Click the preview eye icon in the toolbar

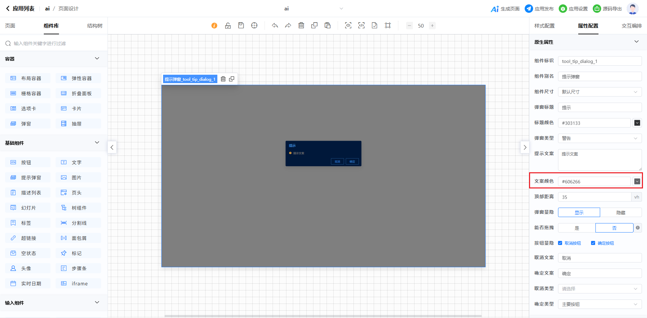(348, 26)
